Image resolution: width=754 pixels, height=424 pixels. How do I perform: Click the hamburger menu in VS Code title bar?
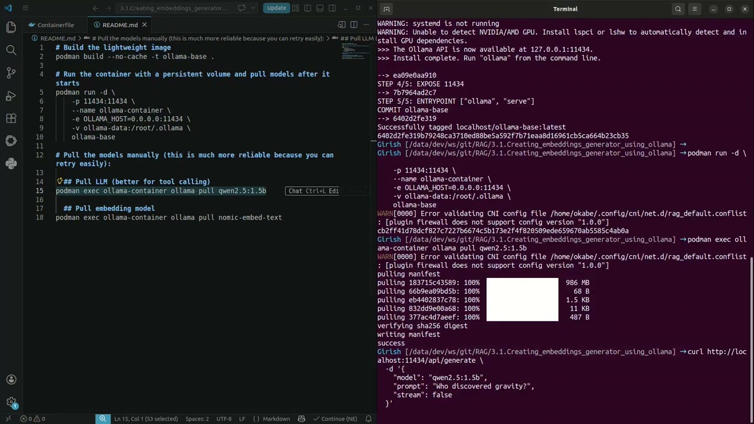(25, 8)
